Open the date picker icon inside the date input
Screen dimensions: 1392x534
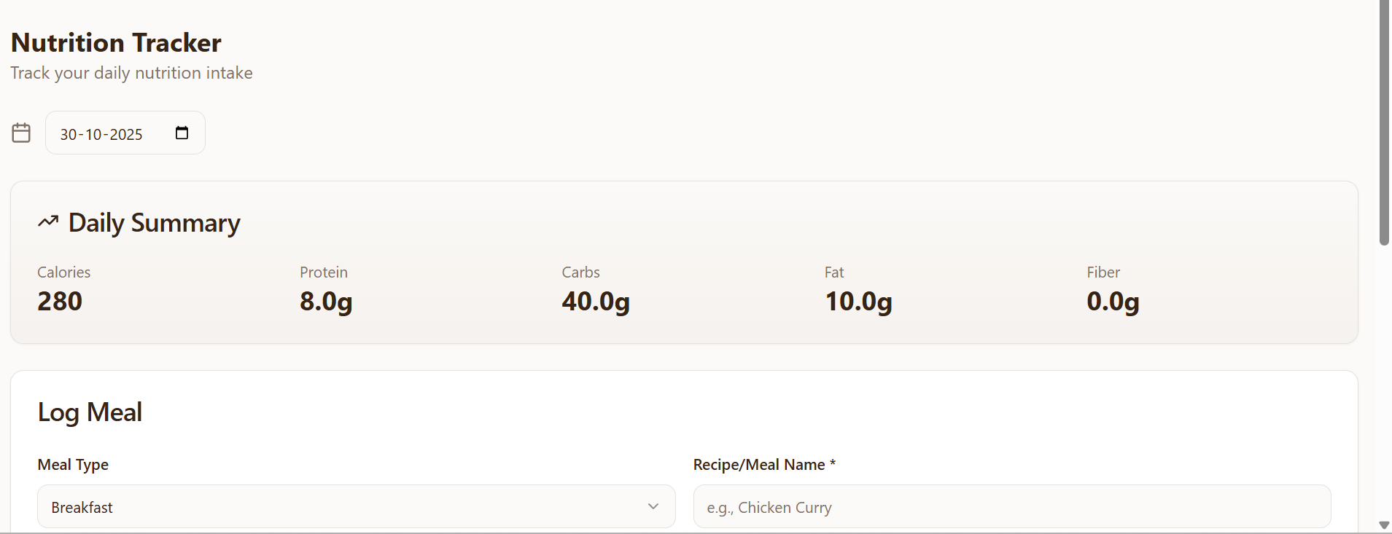[182, 133]
